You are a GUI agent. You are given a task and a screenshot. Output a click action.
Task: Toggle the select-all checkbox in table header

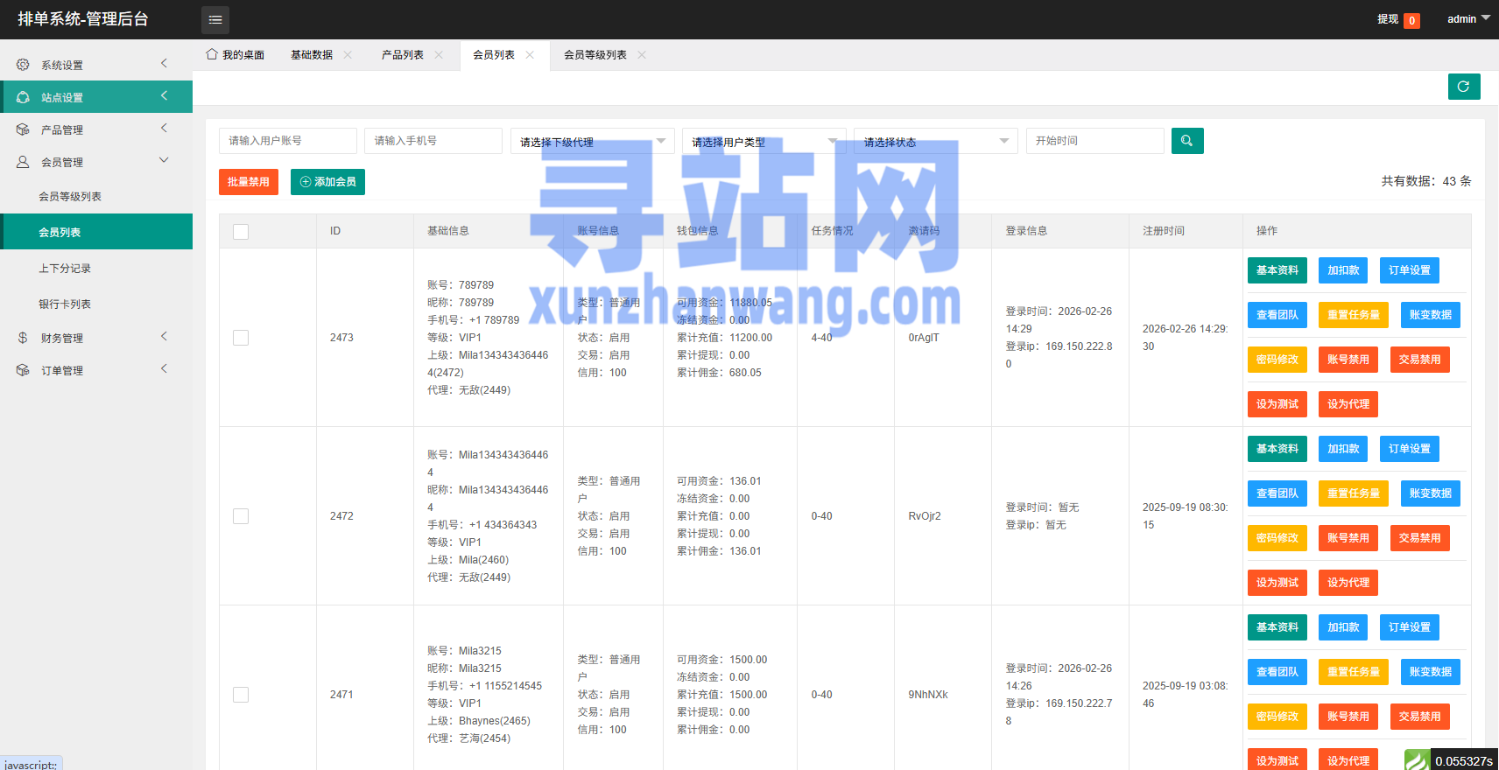(x=241, y=232)
